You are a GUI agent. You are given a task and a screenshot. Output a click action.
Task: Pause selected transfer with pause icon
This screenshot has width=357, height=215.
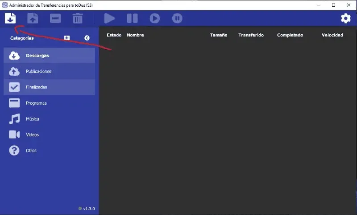[x=132, y=18]
